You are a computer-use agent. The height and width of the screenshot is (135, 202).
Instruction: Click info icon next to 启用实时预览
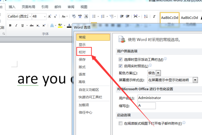coord(150,65)
